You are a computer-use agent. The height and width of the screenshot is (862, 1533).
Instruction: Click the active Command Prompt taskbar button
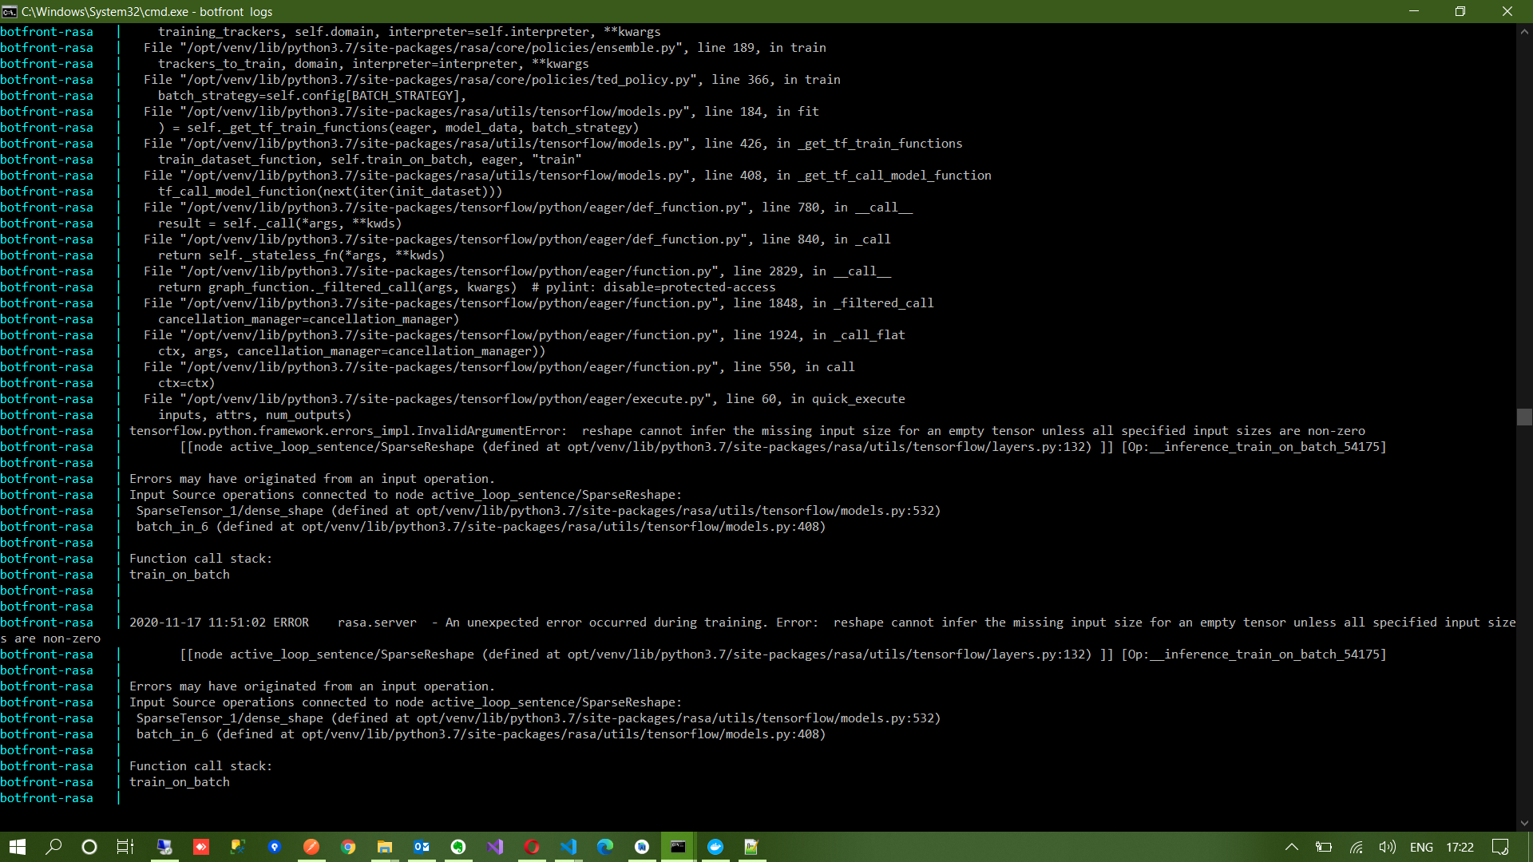click(678, 847)
